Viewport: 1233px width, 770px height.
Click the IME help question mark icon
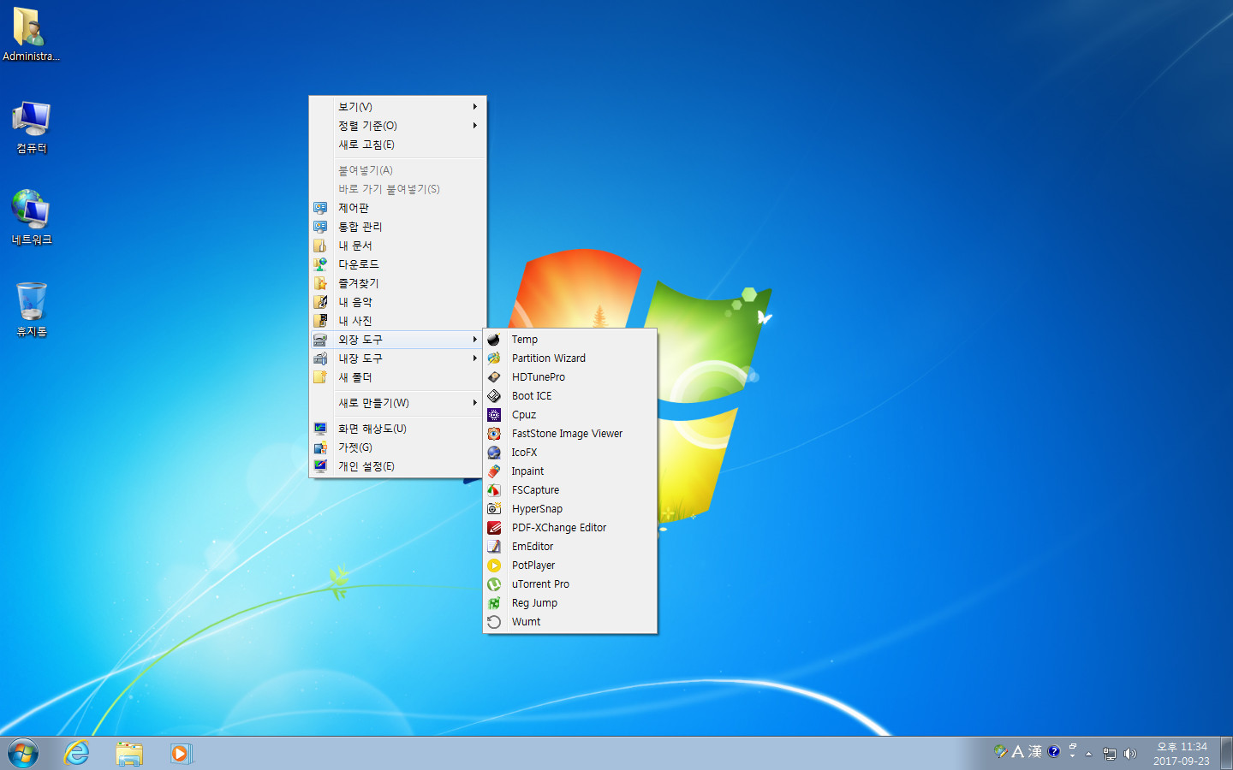pos(1054,751)
